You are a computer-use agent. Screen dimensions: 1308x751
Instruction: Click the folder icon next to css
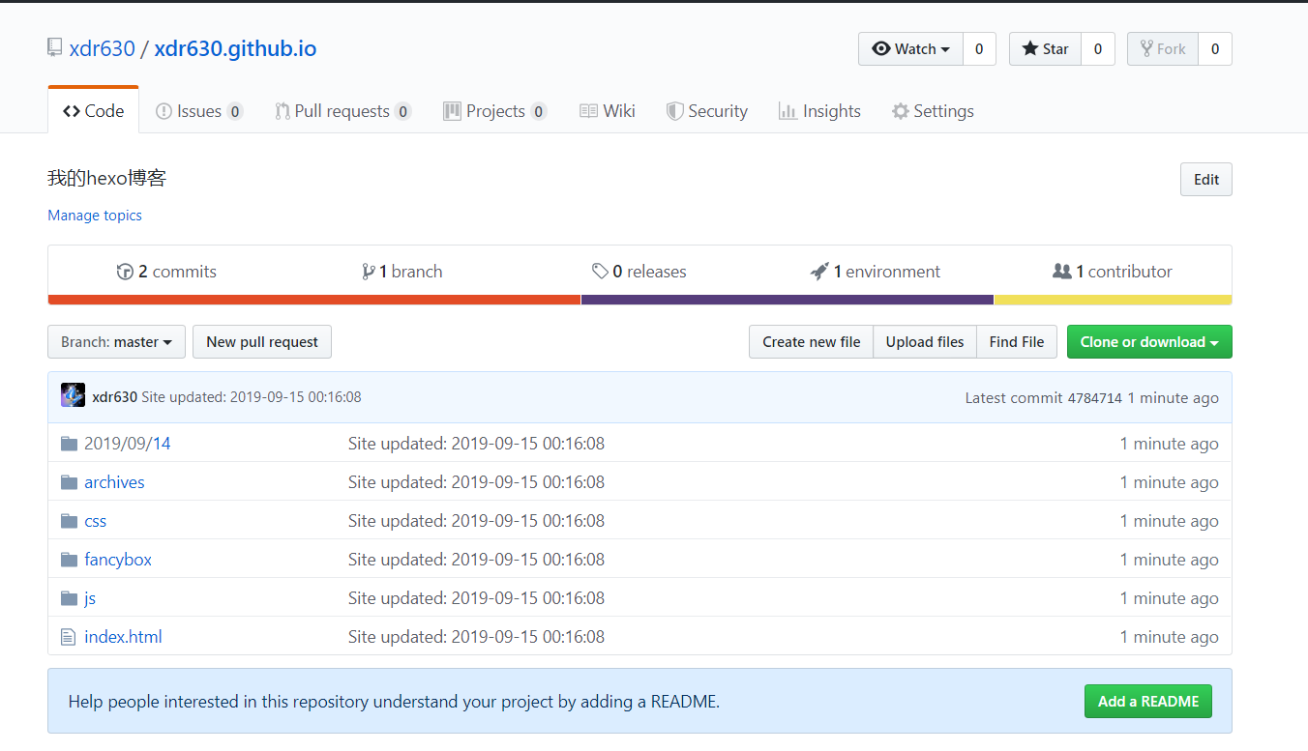[69, 521]
